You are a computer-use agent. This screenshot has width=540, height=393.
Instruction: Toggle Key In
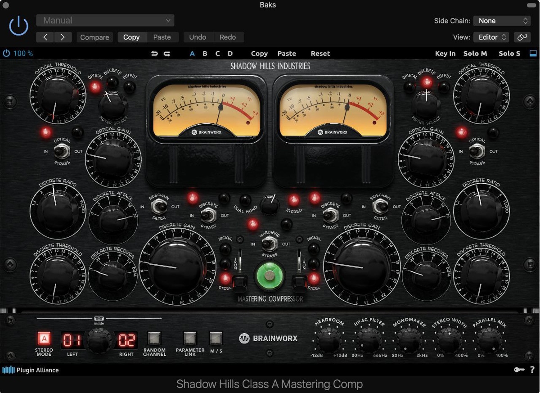445,54
